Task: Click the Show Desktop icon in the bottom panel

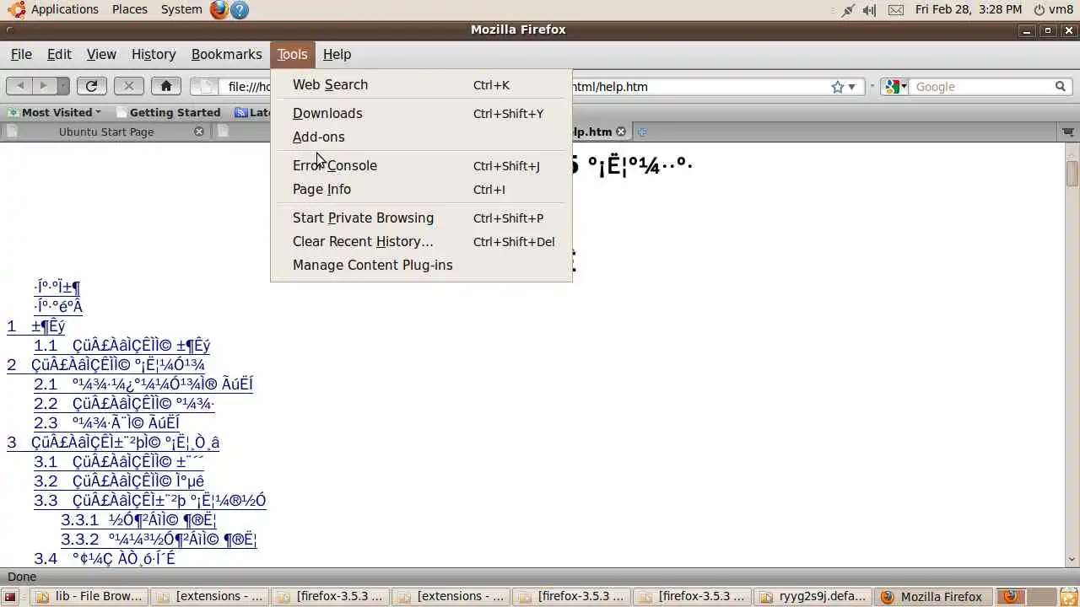Action: point(11,597)
